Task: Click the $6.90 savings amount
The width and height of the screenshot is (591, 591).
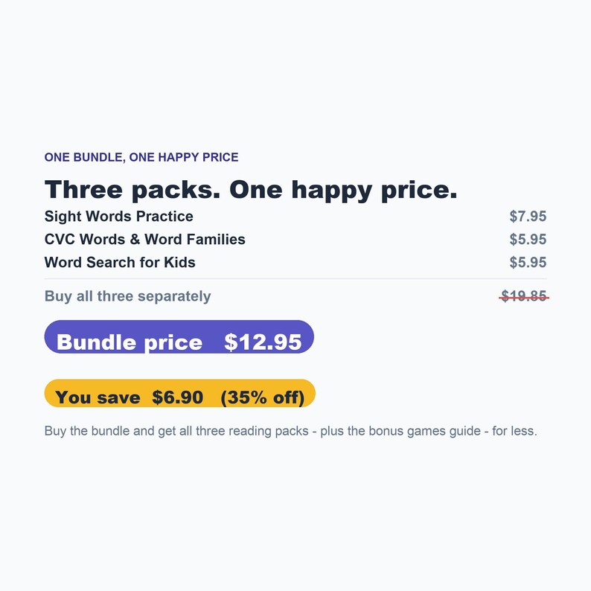Action: coord(178,397)
